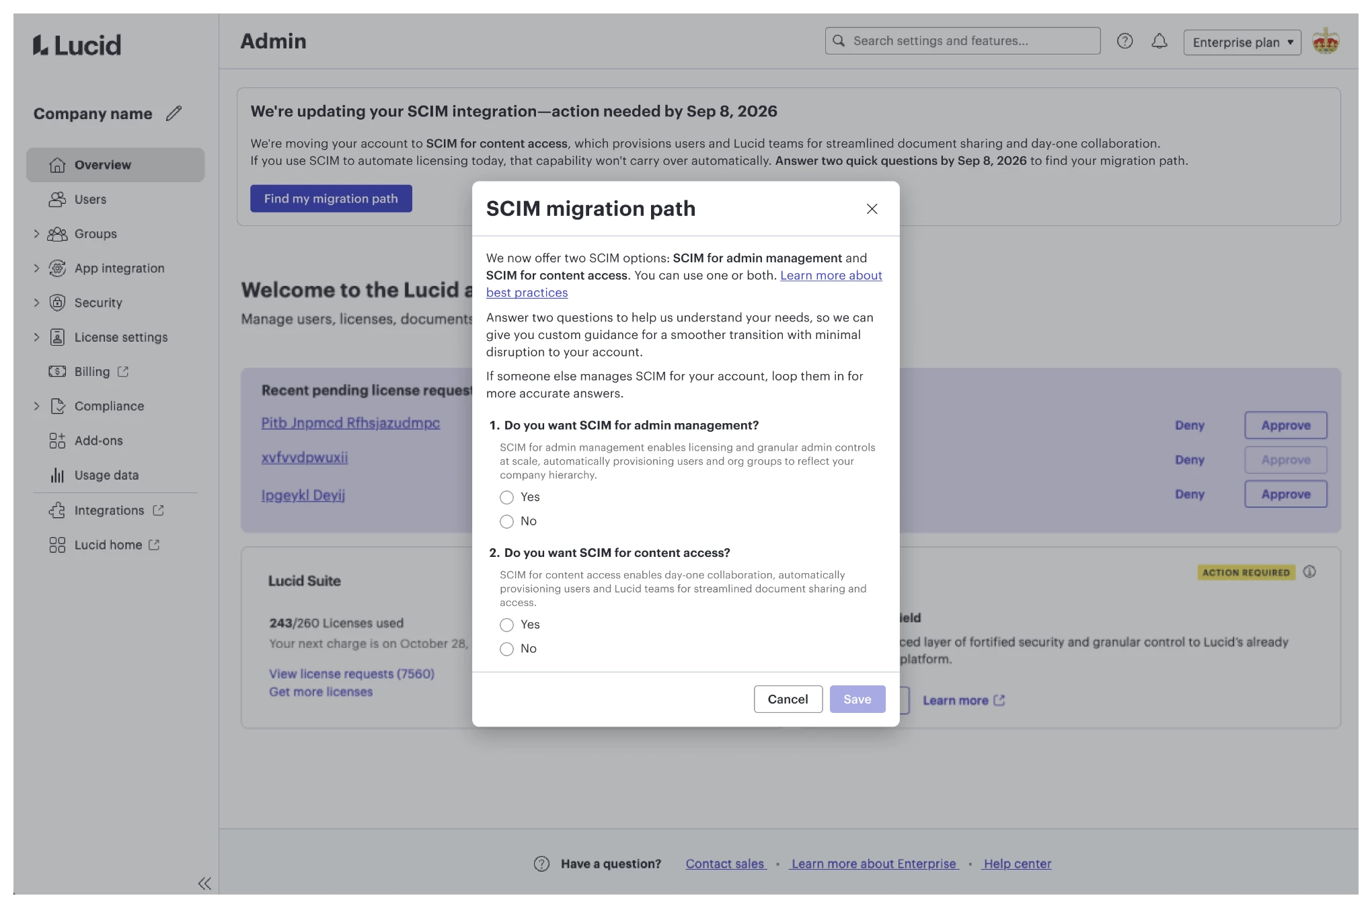The height and width of the screenshot is (908, 1372).
Task: Click the Usage data chart icon
Action: tap(58, 475)
